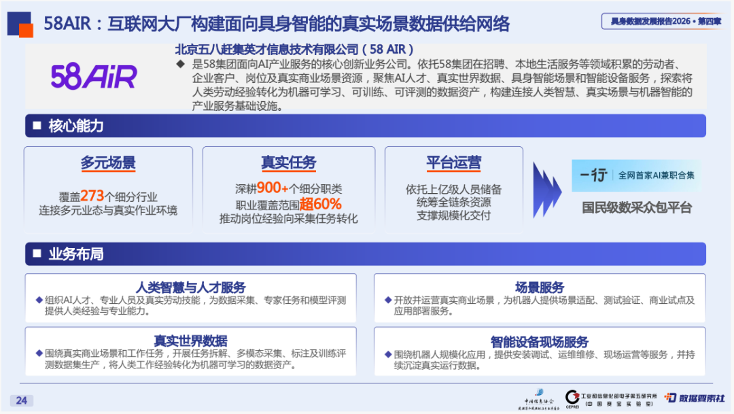Select the line 依托上亿级人员储备
Screen dimensions: 734x414
[x=453, y=189]
